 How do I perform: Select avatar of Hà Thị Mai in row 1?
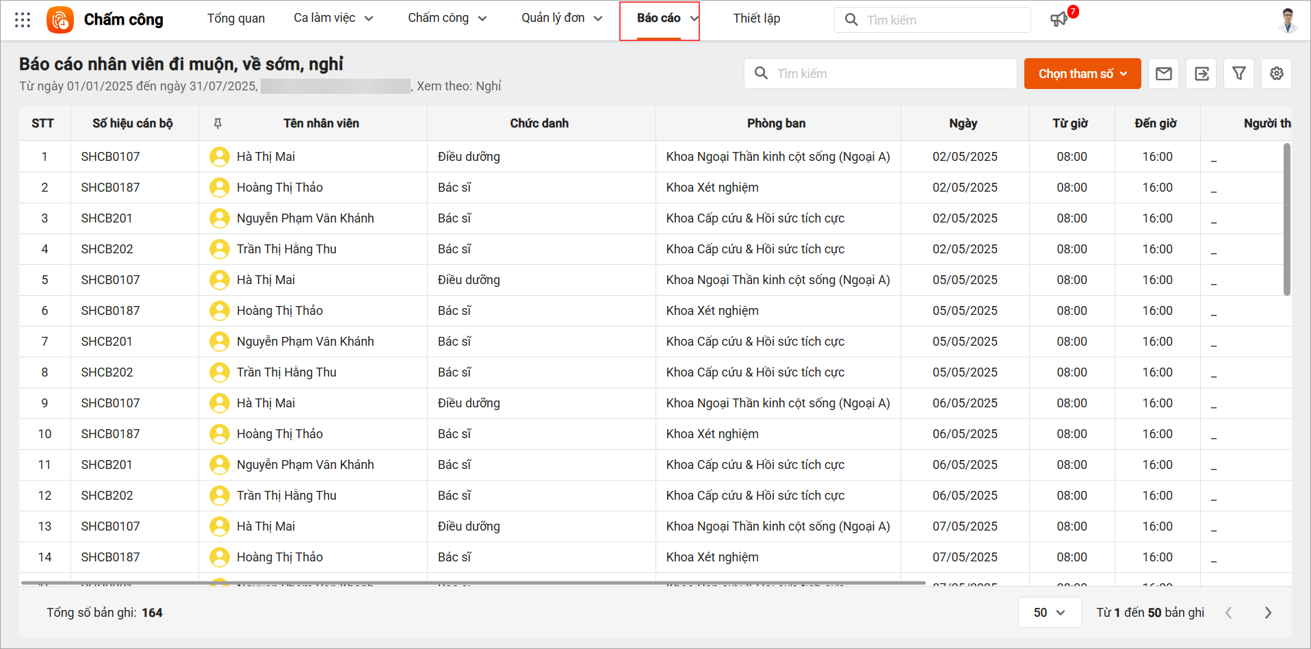[x=220, y=157]
